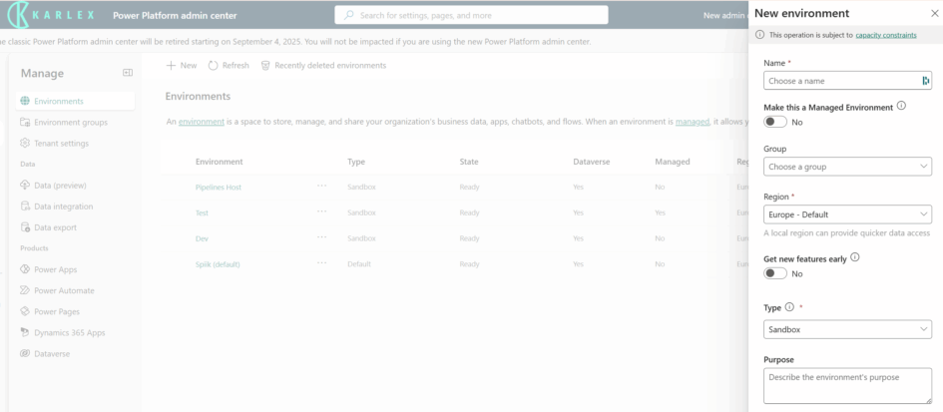Toggle Get new features early switch
This screenshot has height=412, width=943.
[775, 273]
